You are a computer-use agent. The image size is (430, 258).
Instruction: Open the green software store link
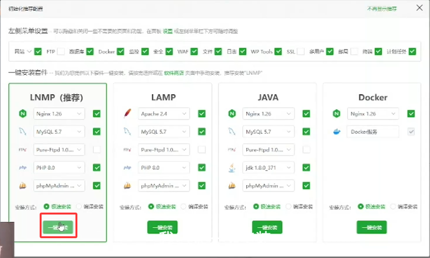pos(174,73)
